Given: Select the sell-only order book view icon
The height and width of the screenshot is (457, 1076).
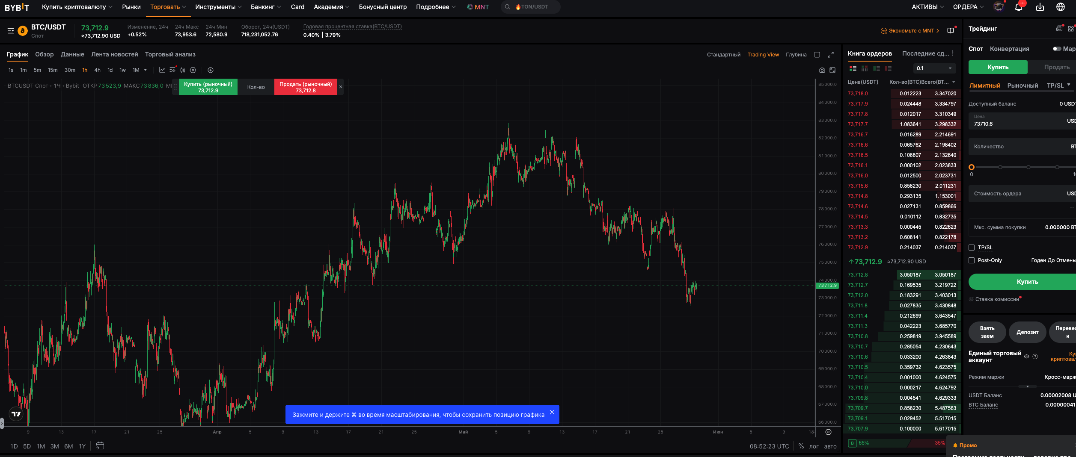Looking at the screenshot, I should pos(889,68).
